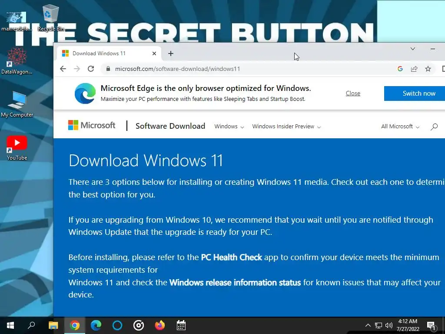The width and height of the screenshot is (445, 334).
Task: Open the Windows Start menu
Action: click(10, 325)
